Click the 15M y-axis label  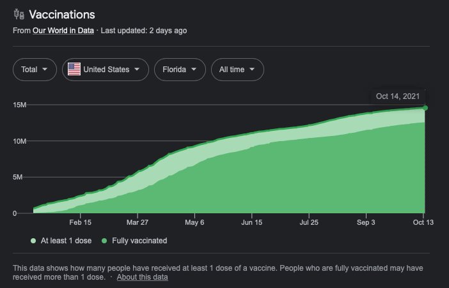pyautogui.click(x=19, y=105)
